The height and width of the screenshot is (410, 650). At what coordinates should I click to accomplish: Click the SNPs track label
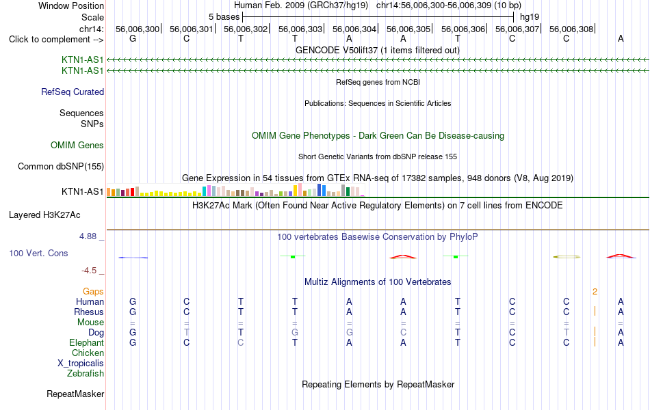(x=92, y=124)
